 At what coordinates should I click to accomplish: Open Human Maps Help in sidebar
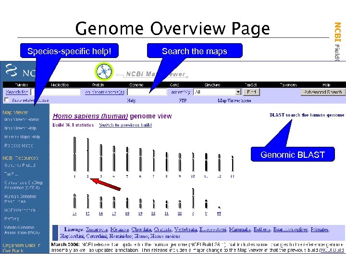pyautogui.click(x=22, y=137)
